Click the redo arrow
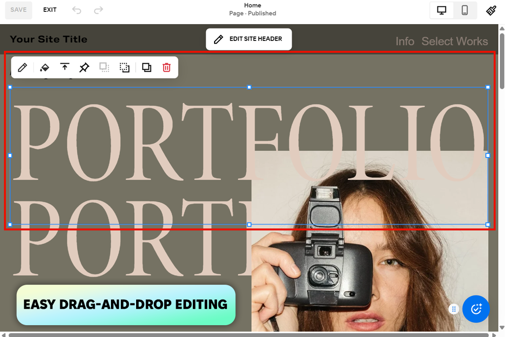 click(x=99, y=10)
